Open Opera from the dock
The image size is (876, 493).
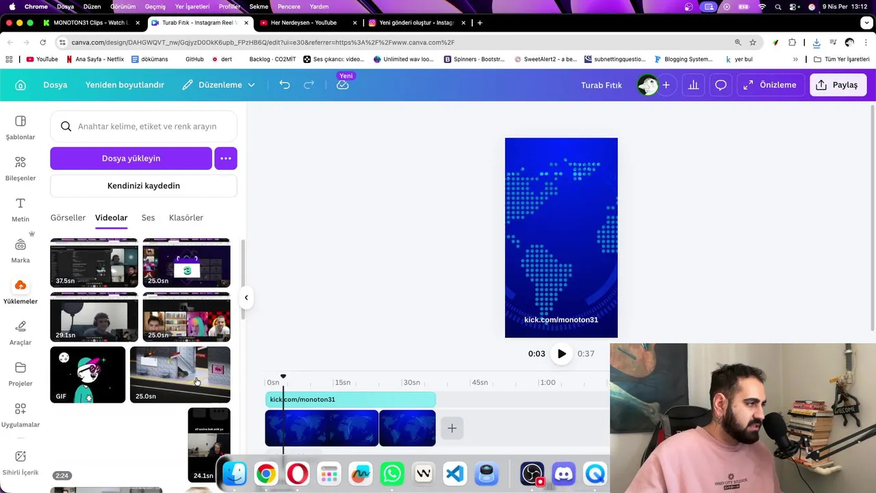(298, 474)
